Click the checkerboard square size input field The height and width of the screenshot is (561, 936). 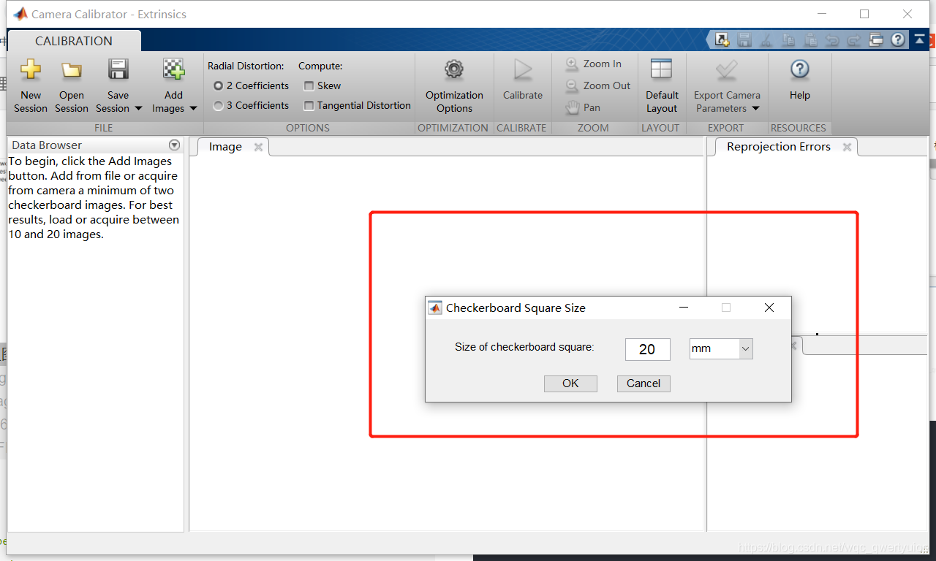[x=648, y=349]
